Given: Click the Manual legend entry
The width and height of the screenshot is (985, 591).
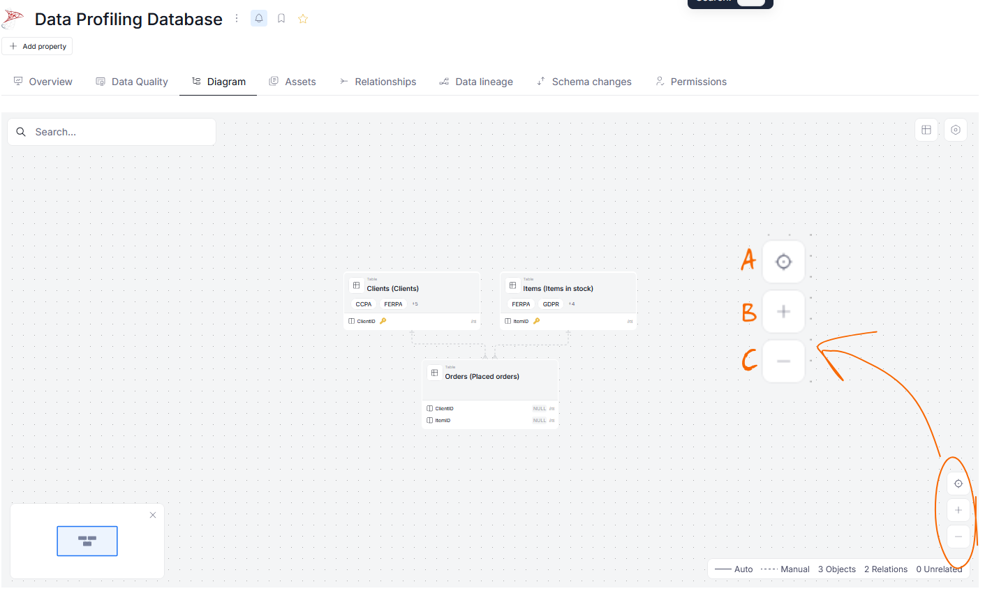Looking at the screenshot, I should 785,569.
